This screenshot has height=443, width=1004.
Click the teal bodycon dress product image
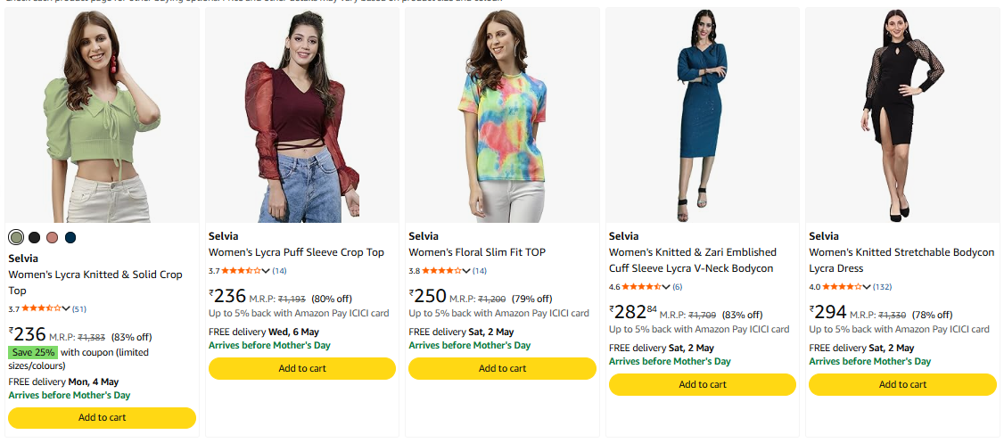click(703, 116)
